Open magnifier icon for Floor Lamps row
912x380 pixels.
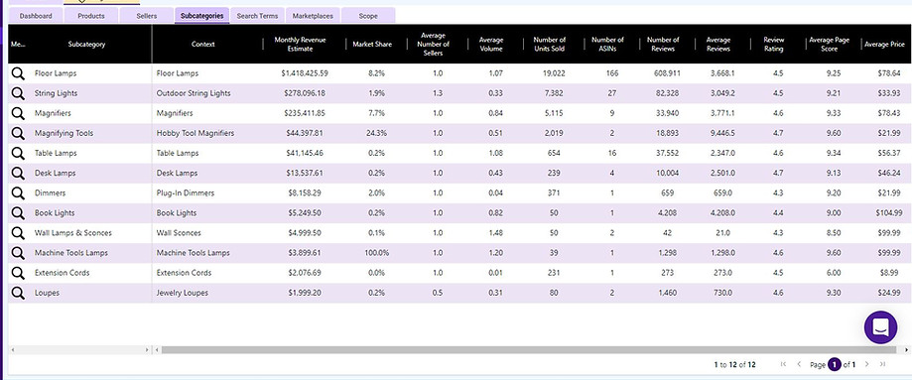(18, 73)
